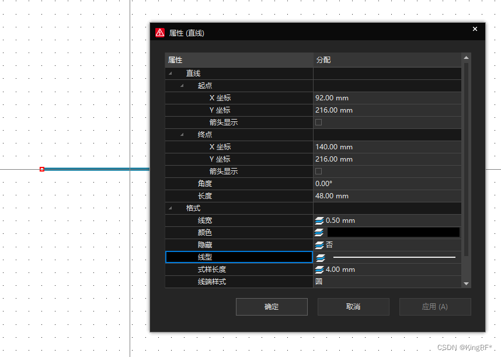Viewport: 501px width, 357px height.
Task: Select the blue line on the canvas
Action: pyautogui.click(x=96, y=169)
